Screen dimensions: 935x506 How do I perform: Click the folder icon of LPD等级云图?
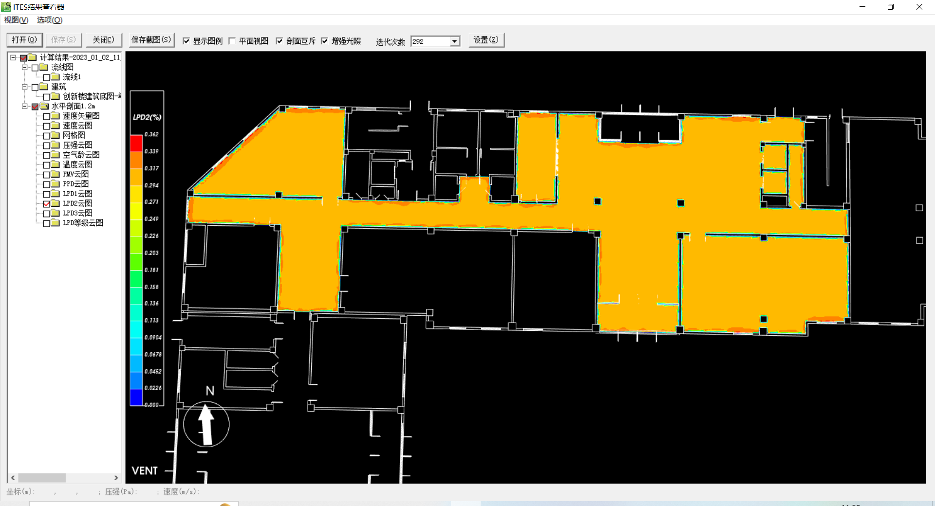click(56, 223)
